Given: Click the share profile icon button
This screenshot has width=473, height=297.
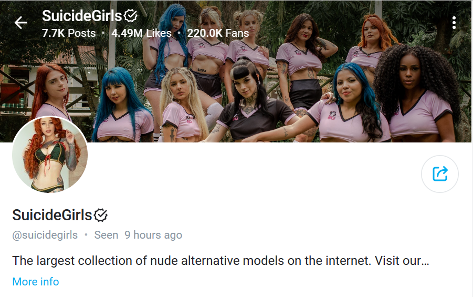Looking at the screenshot, I should pos(440,174).
